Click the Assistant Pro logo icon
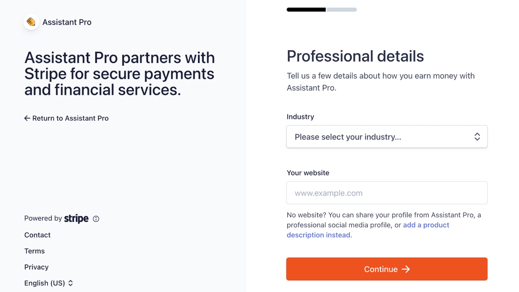Image resolution: width=519 pixels, height=292 pixels. click(x=31, y=22)
